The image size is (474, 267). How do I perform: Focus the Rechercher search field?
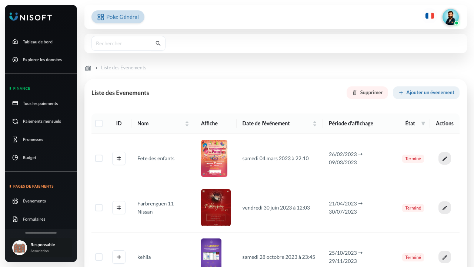pyautogui.click(x=121, y=43)
